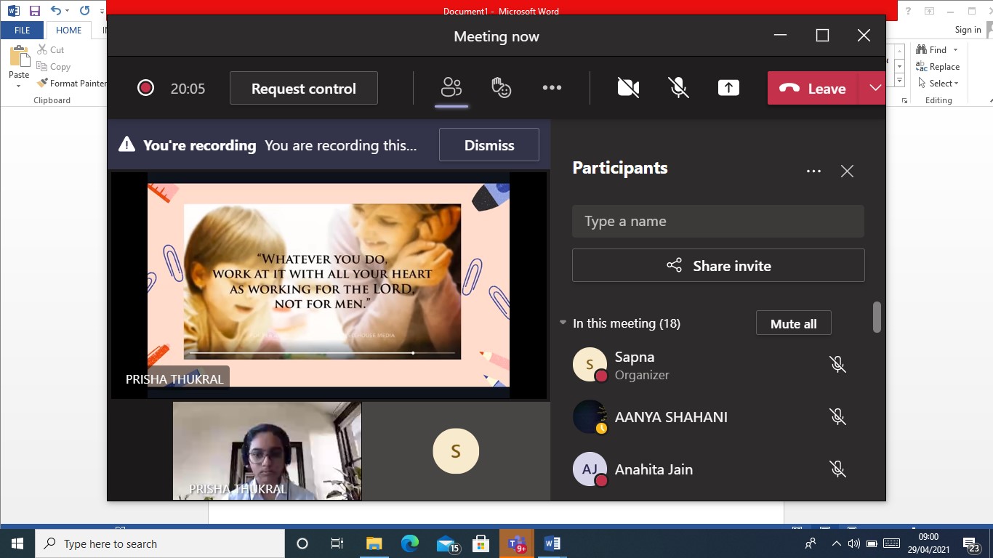Dismiss the recording notification
993x558 pixels.
[x=489, y=145]
